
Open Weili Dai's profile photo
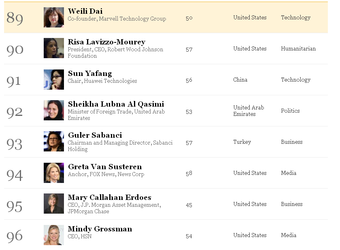[x=54, y=17]
